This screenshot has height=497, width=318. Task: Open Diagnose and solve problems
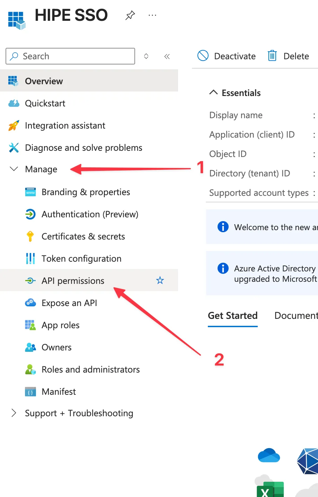tap(83, 148)
